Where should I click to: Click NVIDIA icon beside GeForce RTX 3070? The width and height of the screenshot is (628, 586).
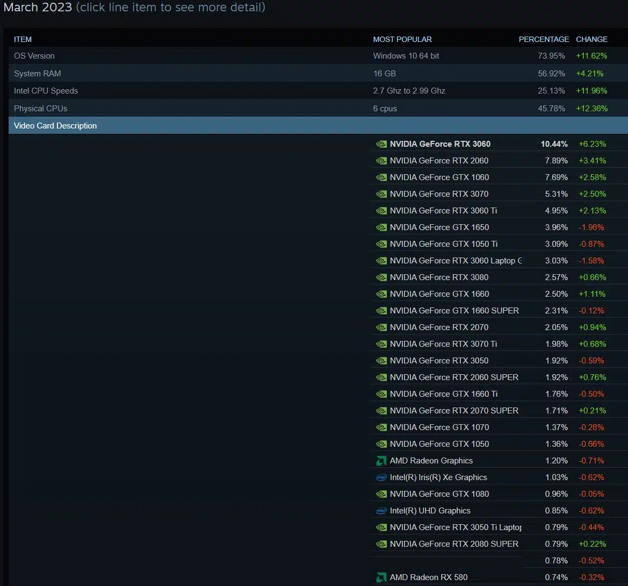(x=381, y=194)
